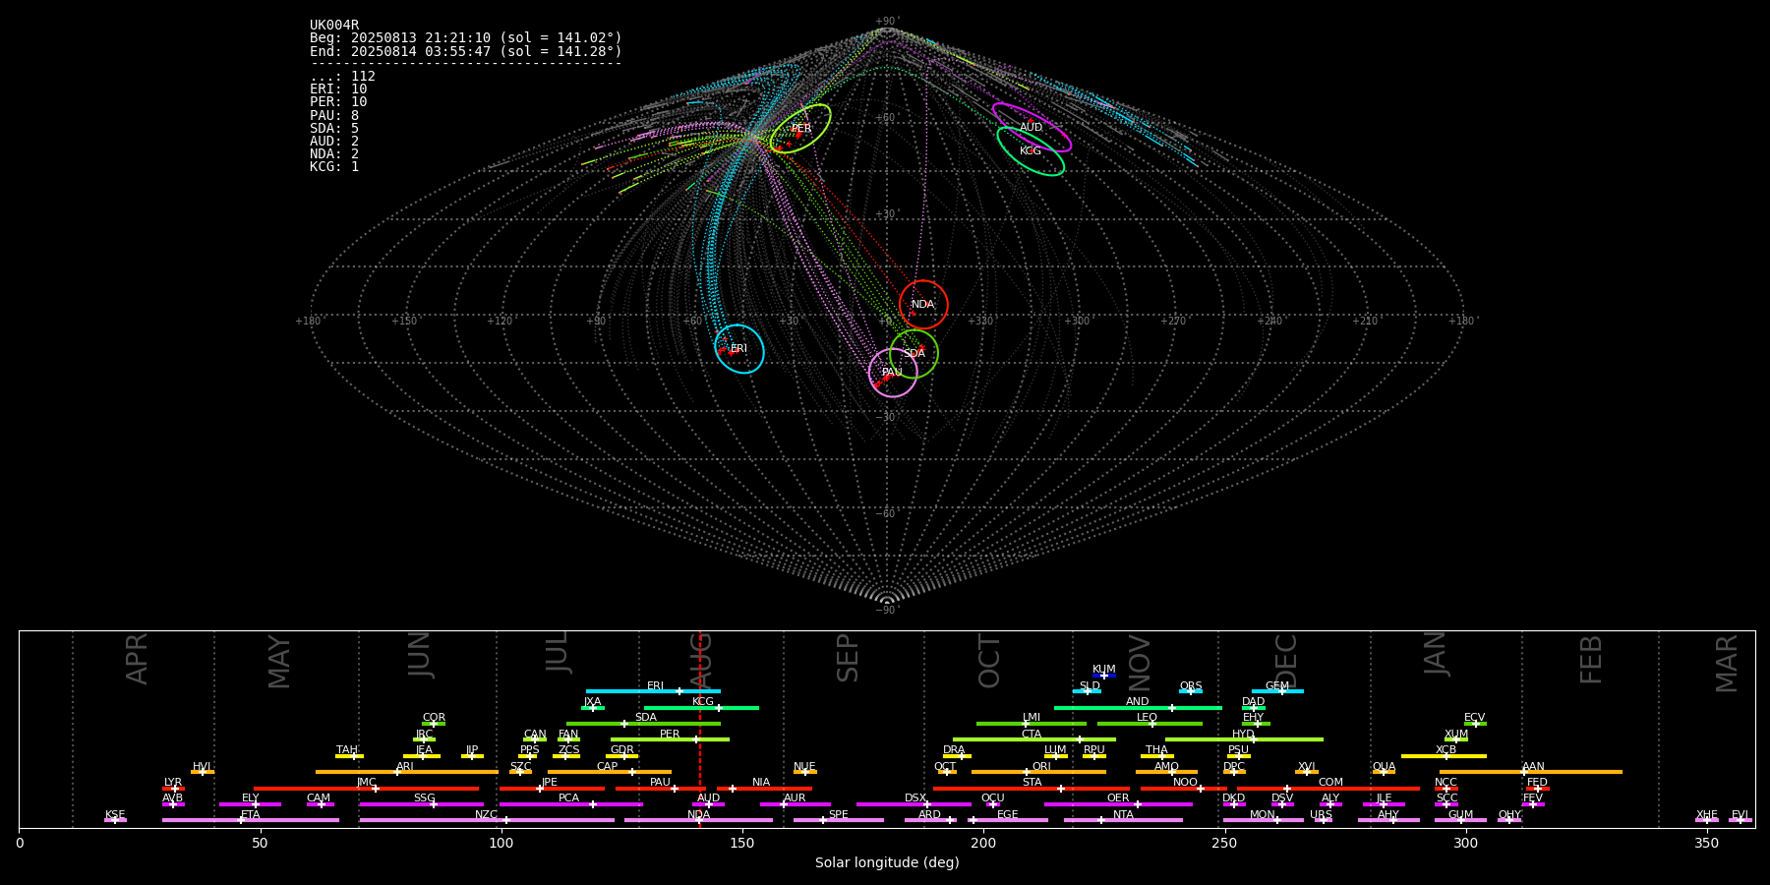Click the pink NDA activity bar in timeline
Screen dimensions: 1770x885
(x=698, y=820)
